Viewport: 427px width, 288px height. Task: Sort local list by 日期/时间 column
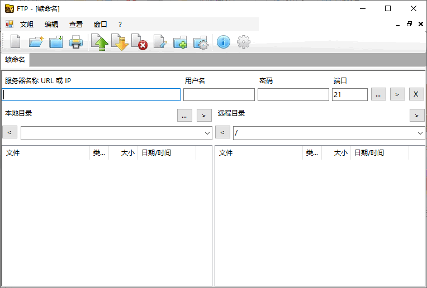coord(167,153)
